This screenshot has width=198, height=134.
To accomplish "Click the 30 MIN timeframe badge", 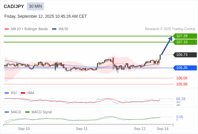I will (35, 6).
